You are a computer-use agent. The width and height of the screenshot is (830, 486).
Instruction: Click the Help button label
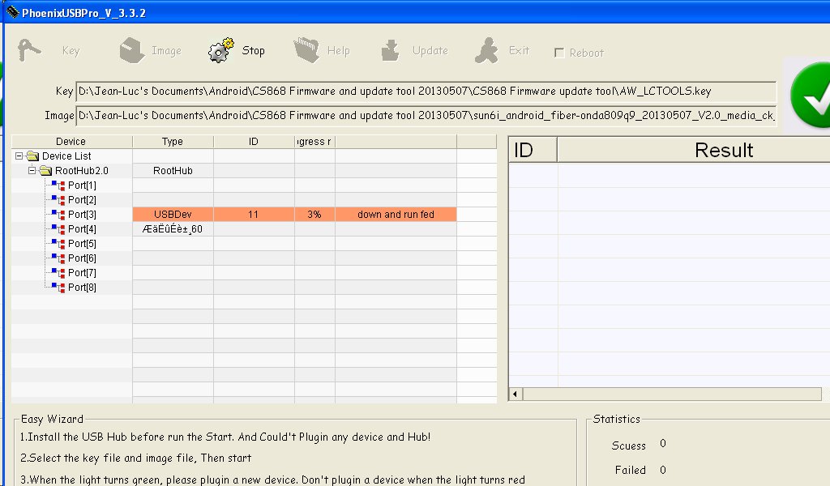(x=338, y=50)
